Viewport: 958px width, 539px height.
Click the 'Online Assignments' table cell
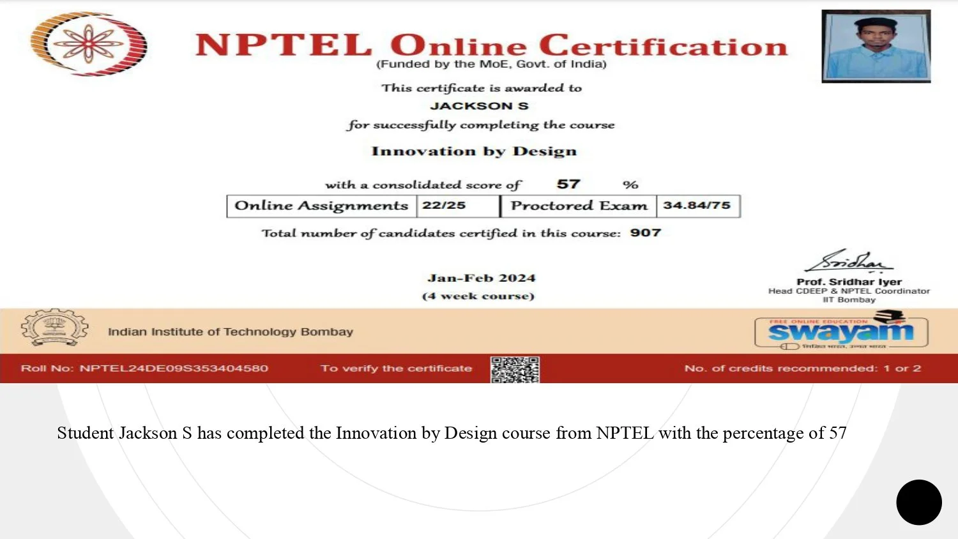322,206
